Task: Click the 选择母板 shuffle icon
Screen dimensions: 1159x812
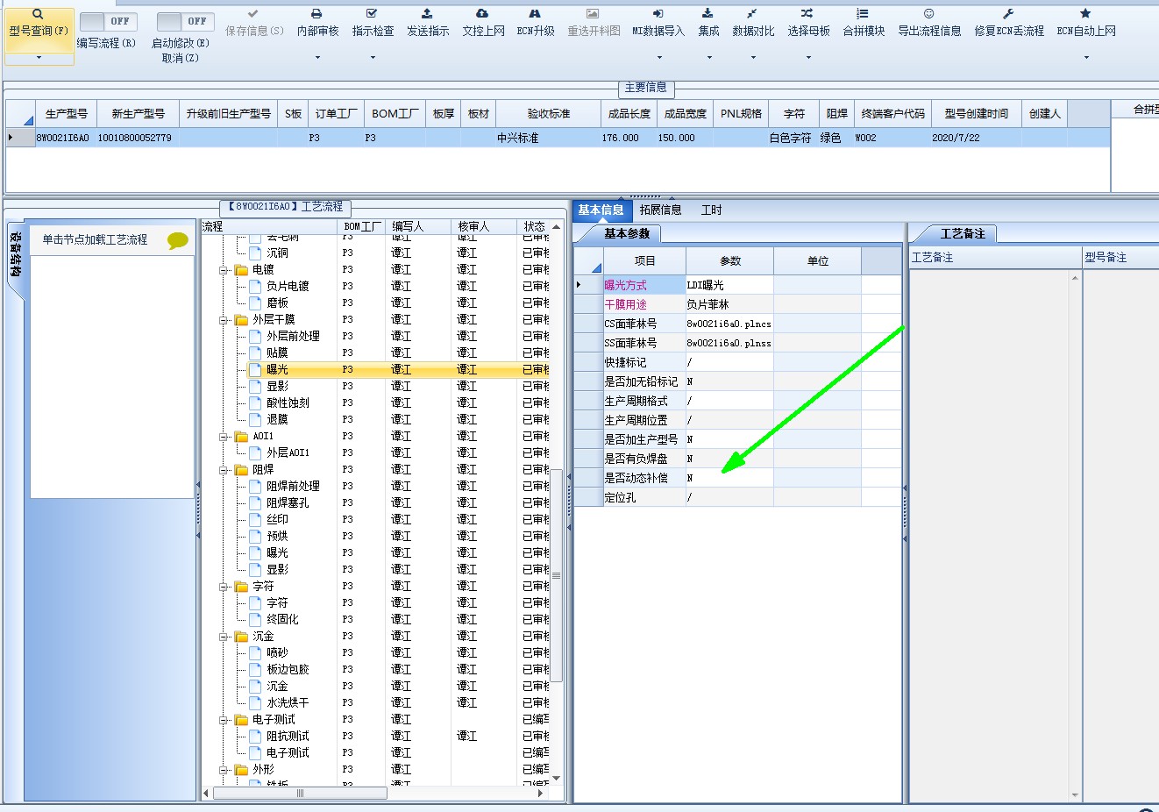Action: coord(807,14)
